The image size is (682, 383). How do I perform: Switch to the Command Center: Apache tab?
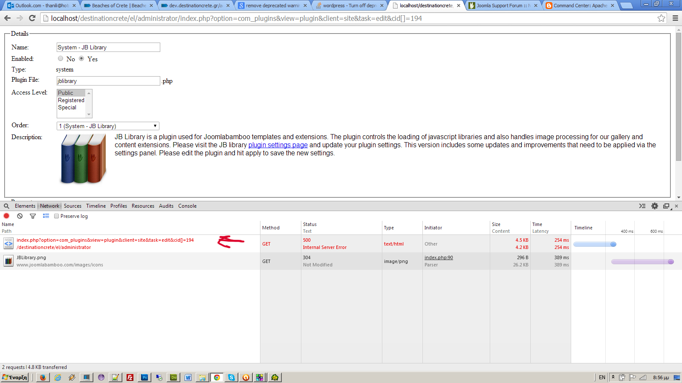(580, 6)
